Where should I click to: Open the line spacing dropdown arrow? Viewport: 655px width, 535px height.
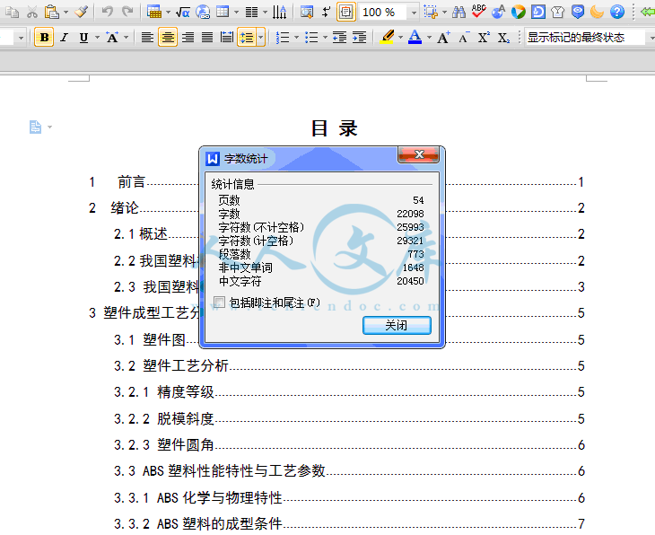coord(261,37)
